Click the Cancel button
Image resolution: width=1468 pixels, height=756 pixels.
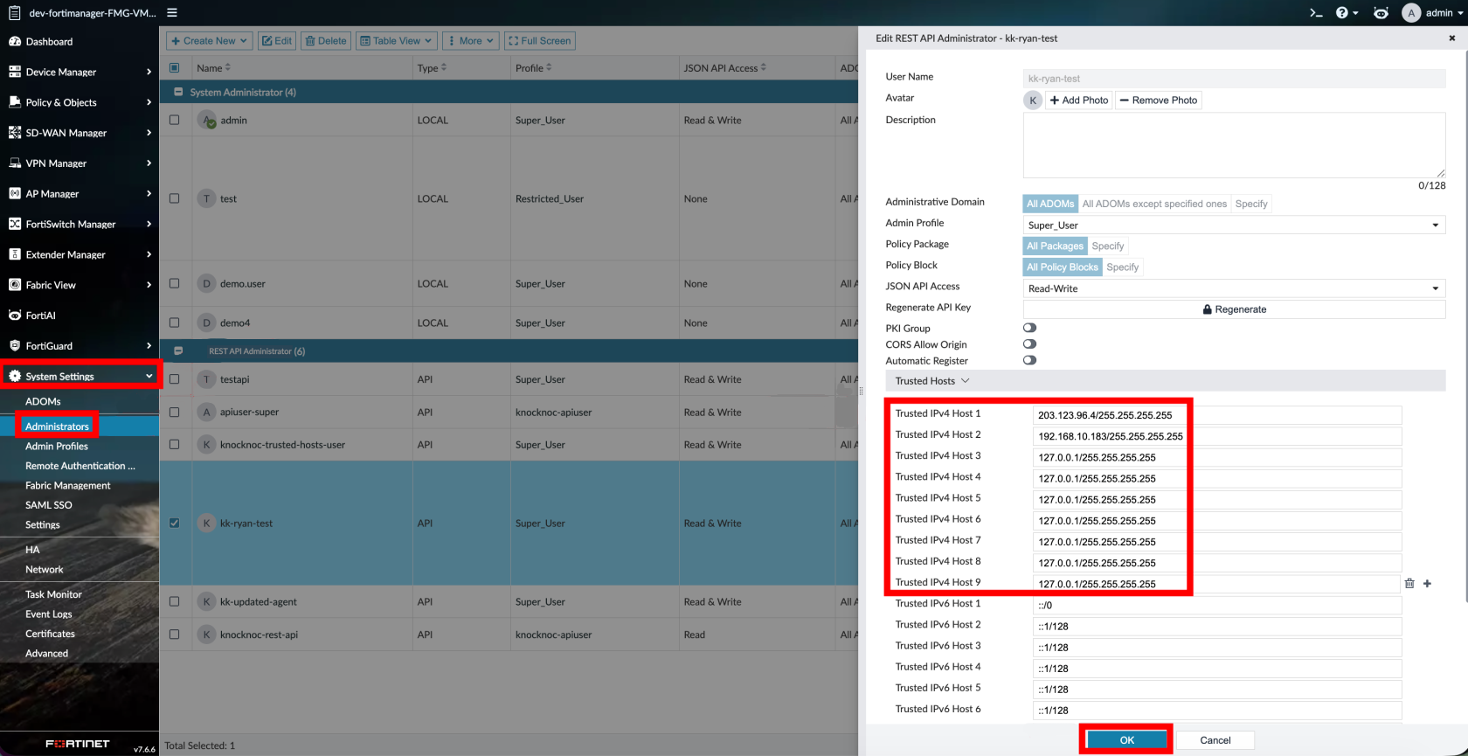click(1215, 740)
